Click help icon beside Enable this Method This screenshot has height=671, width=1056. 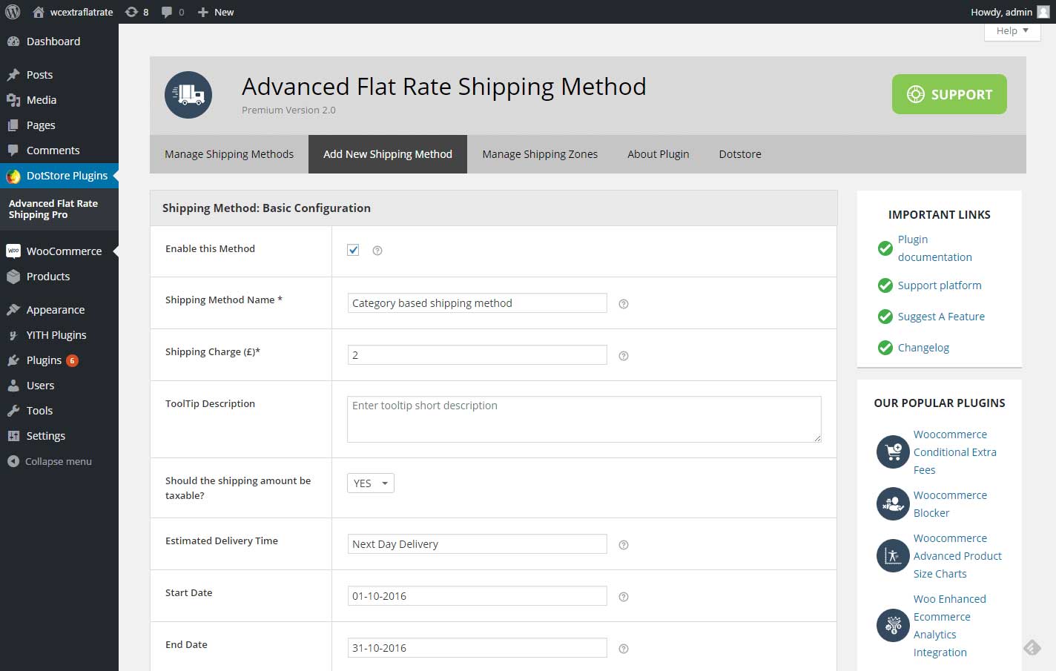pyautogui.click(x=377, y=251)
